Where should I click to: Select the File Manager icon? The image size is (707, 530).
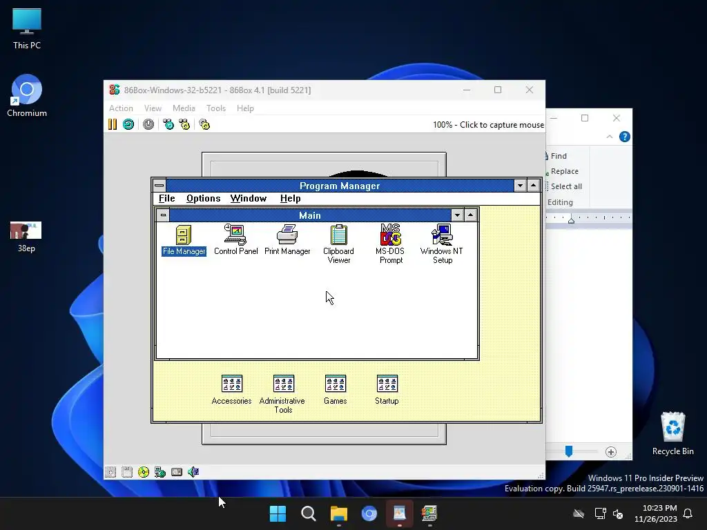(184, 240)
